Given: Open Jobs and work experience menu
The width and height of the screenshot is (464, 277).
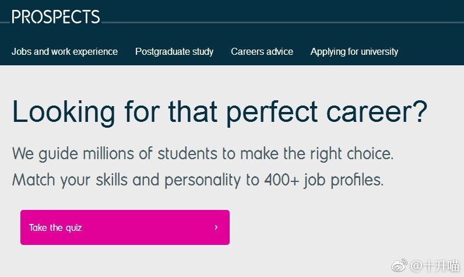Looking at the screenshot, I should pyautogui.click(x=65, y=51).
